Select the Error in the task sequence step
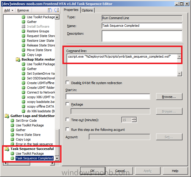Screen dimensions: 191x177 point(34,144)
